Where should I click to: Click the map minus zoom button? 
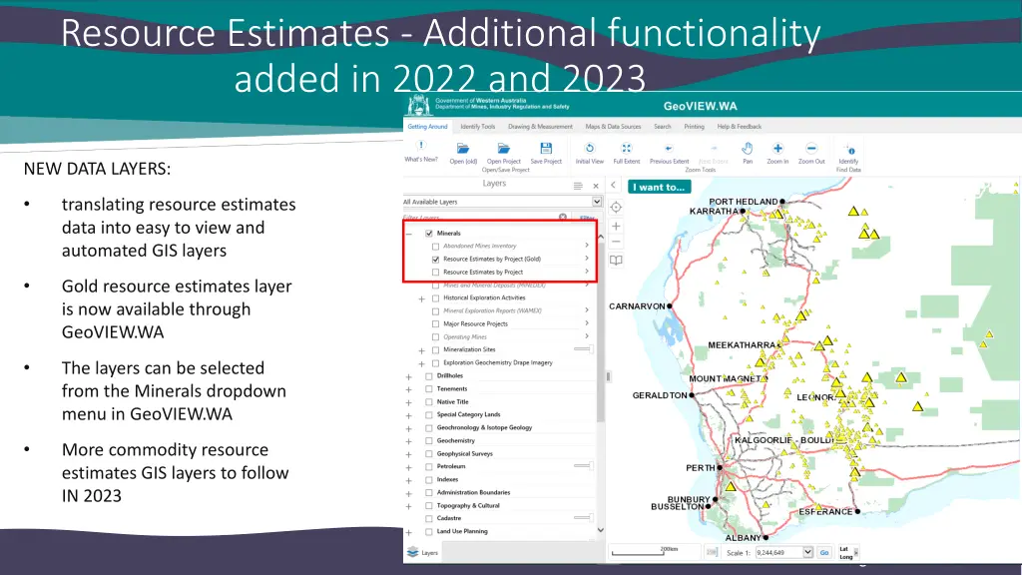point(616,243)
